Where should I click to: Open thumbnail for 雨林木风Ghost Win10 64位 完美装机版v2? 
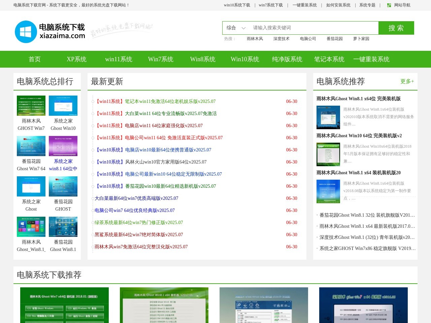328,154
